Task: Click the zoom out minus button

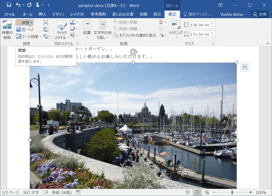Action: [x=214, y=193]
